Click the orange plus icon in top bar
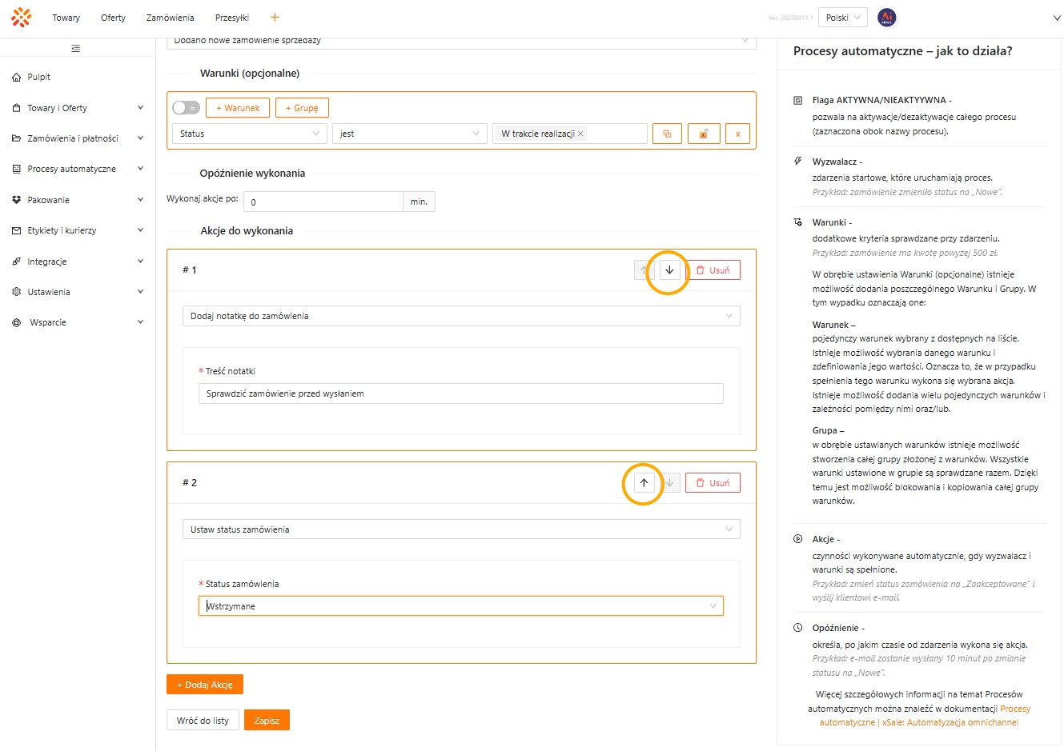Screen dimensions: 1064x751 pyautogui.click(x=275, y=18)
